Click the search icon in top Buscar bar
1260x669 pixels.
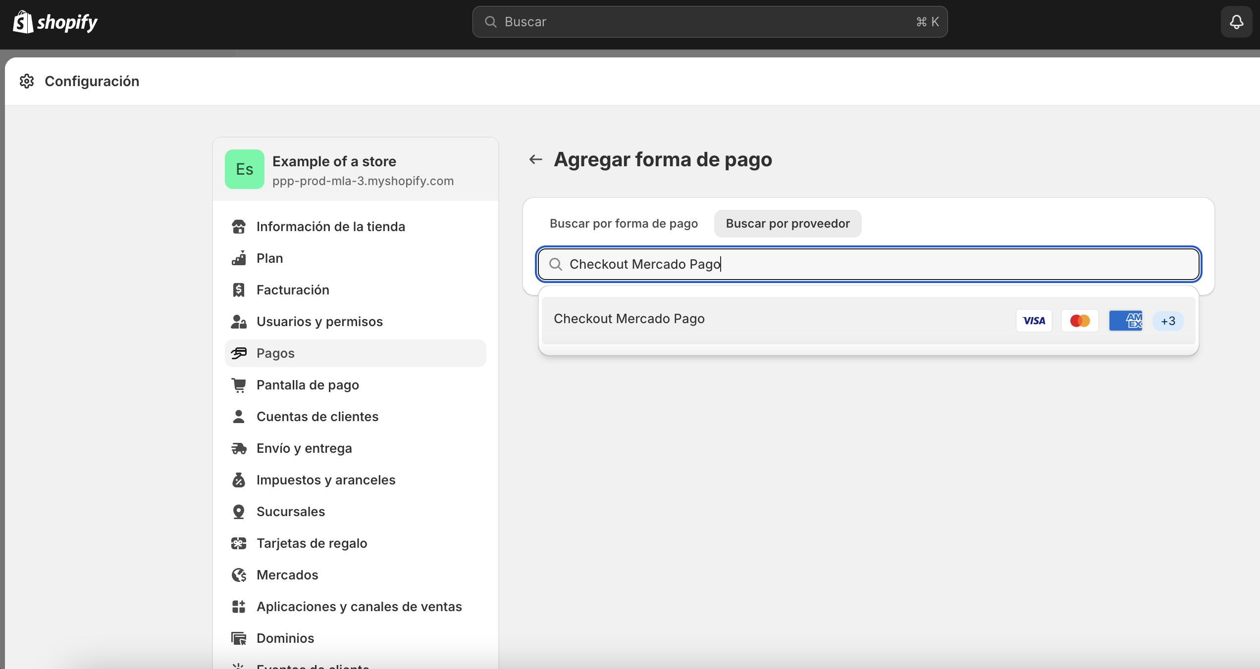coord(490,22)
